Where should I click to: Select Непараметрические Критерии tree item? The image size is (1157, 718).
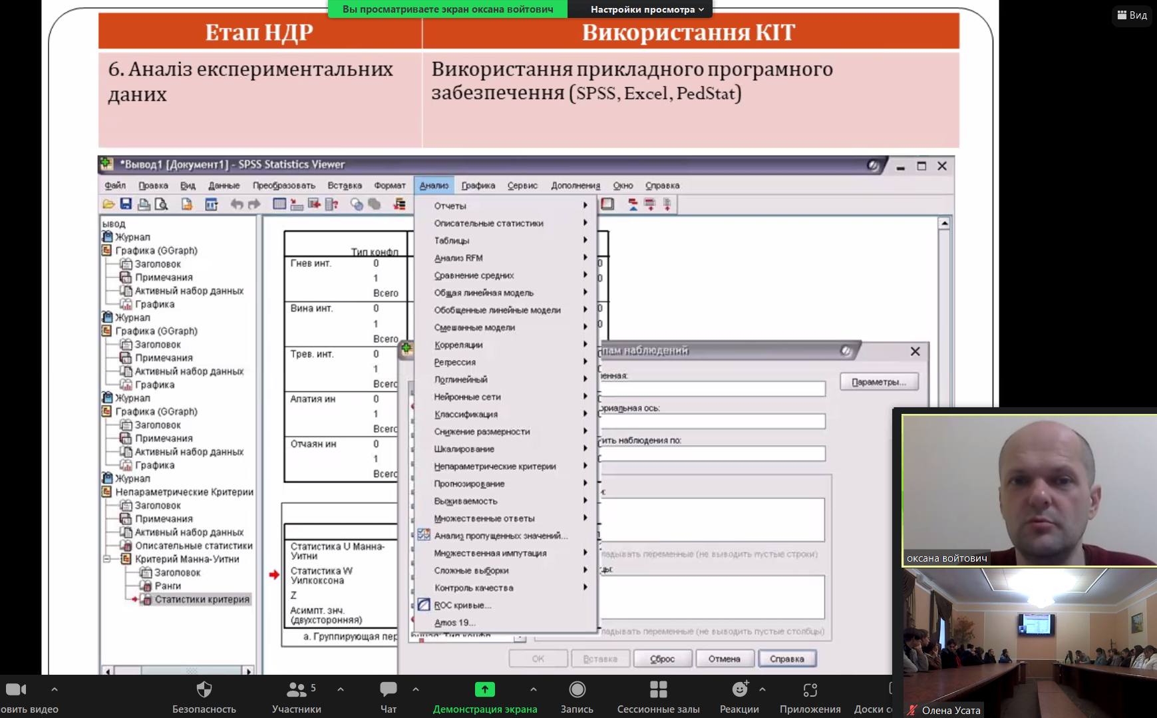[184, 492]
